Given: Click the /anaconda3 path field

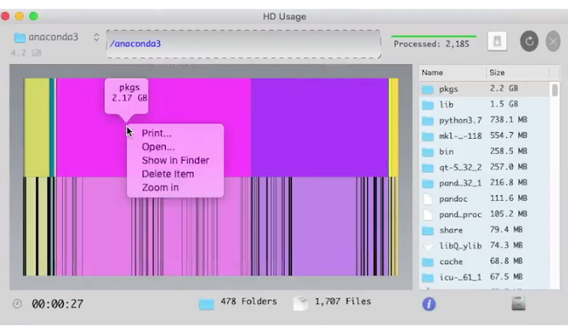Looking at the screenshot, I should coord(244,44).
